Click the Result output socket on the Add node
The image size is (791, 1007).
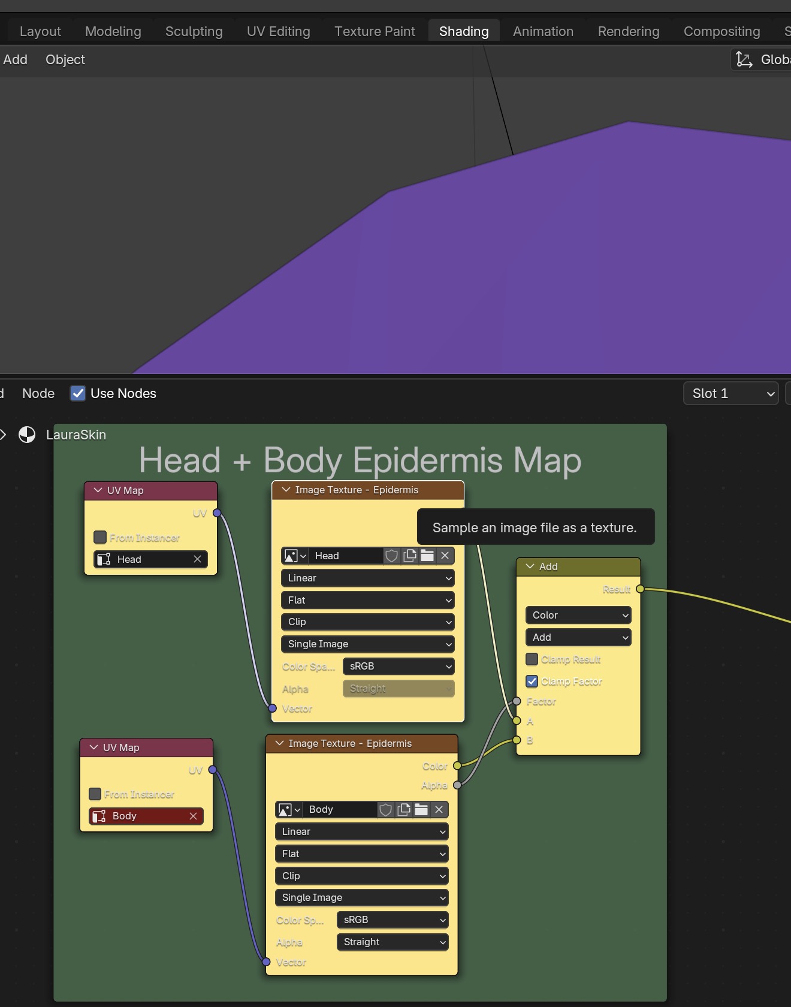click(640, 589)
